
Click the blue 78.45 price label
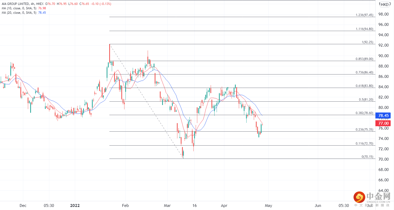click(x=383, y=116)
